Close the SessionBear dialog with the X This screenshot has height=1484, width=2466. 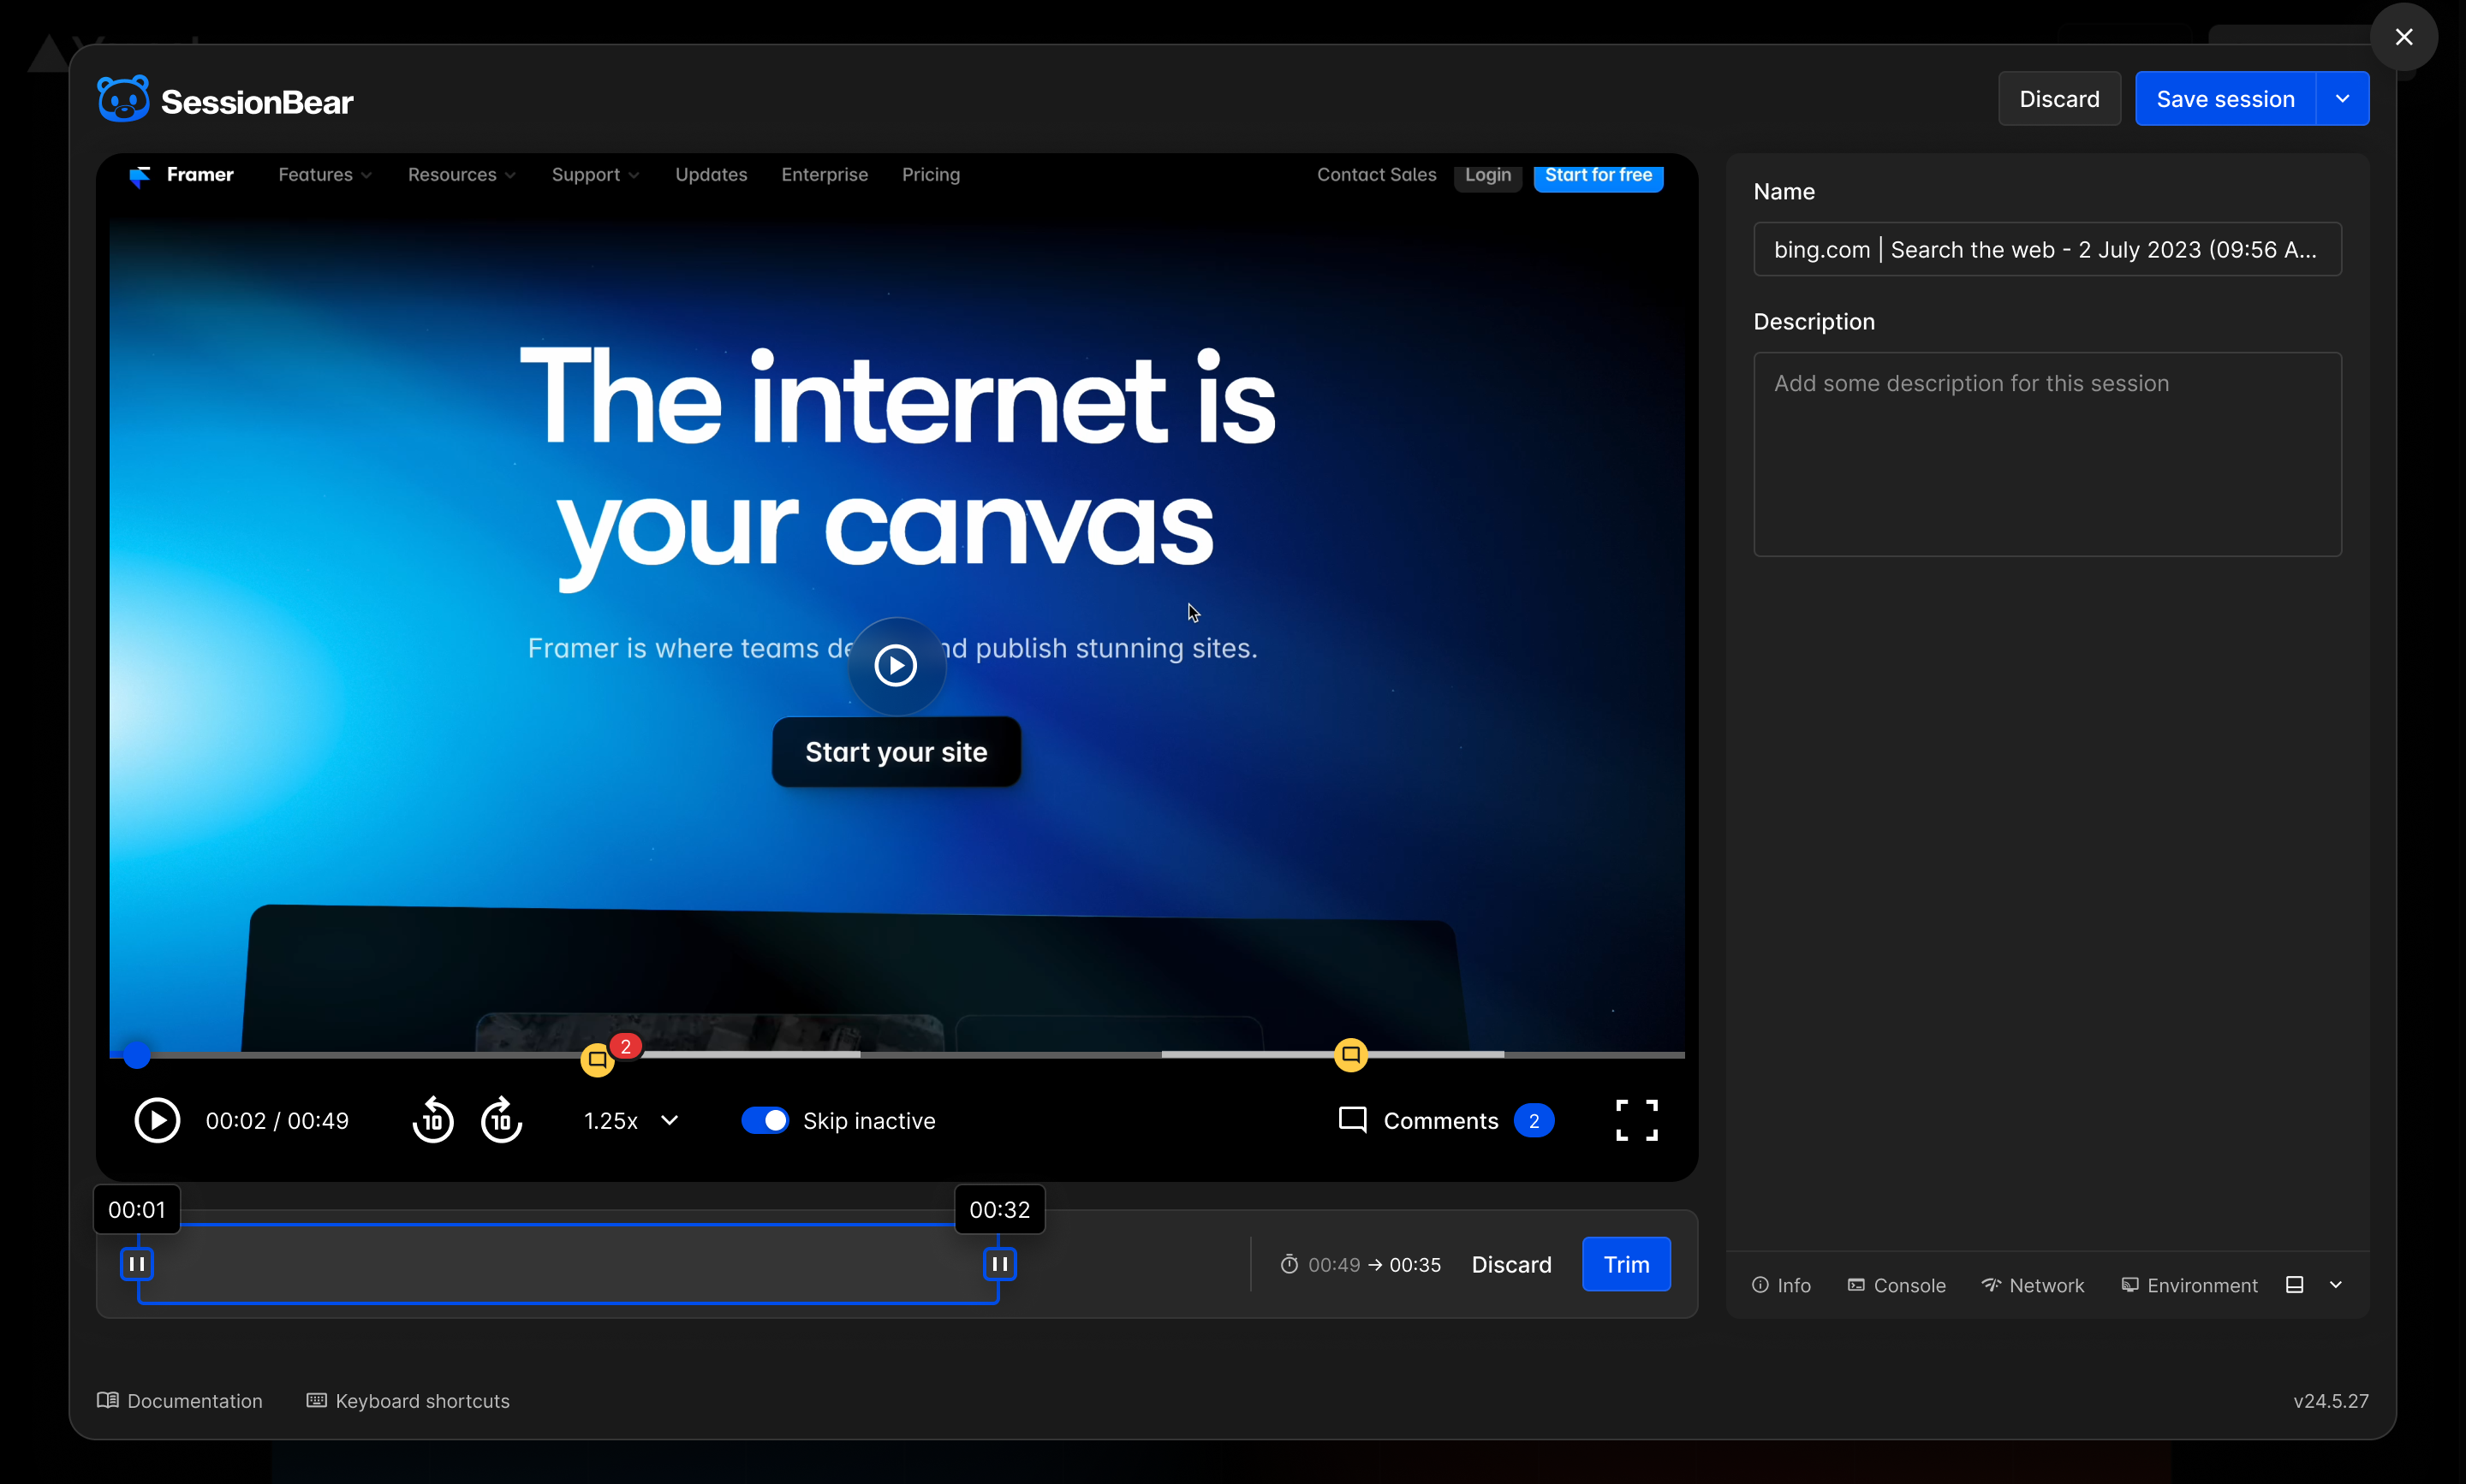coord(2404,37)
